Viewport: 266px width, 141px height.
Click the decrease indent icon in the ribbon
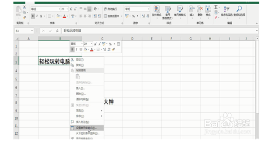point(95,16)
